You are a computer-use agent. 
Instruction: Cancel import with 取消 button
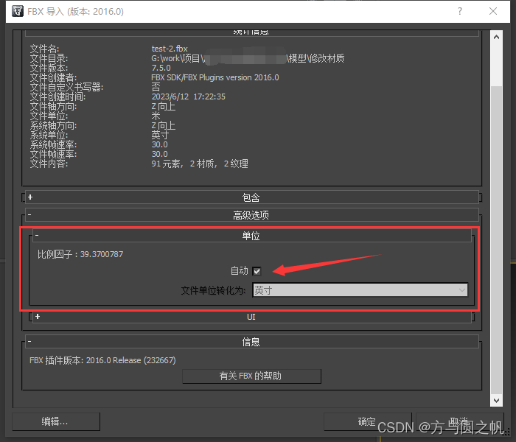[459, 421]
